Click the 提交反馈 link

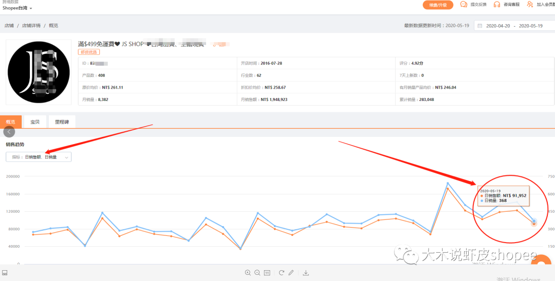coord(478,5)
